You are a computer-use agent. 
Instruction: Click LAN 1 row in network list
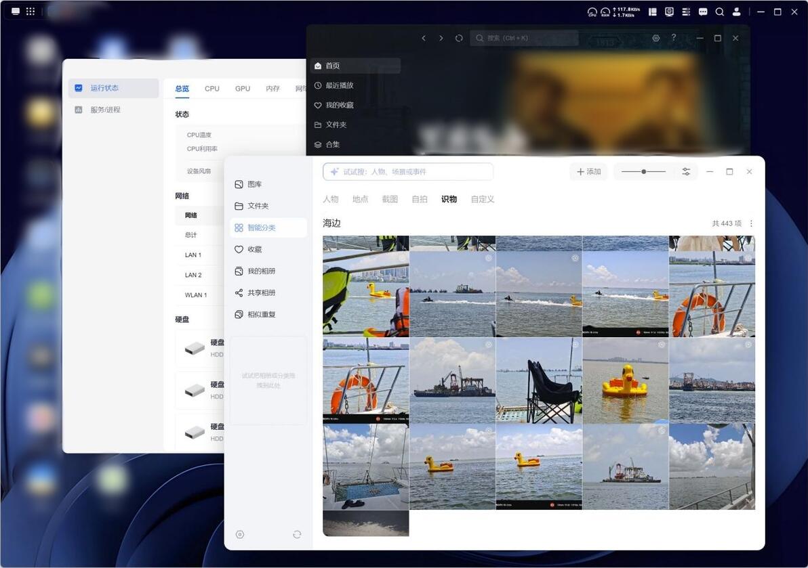[200, 255]
